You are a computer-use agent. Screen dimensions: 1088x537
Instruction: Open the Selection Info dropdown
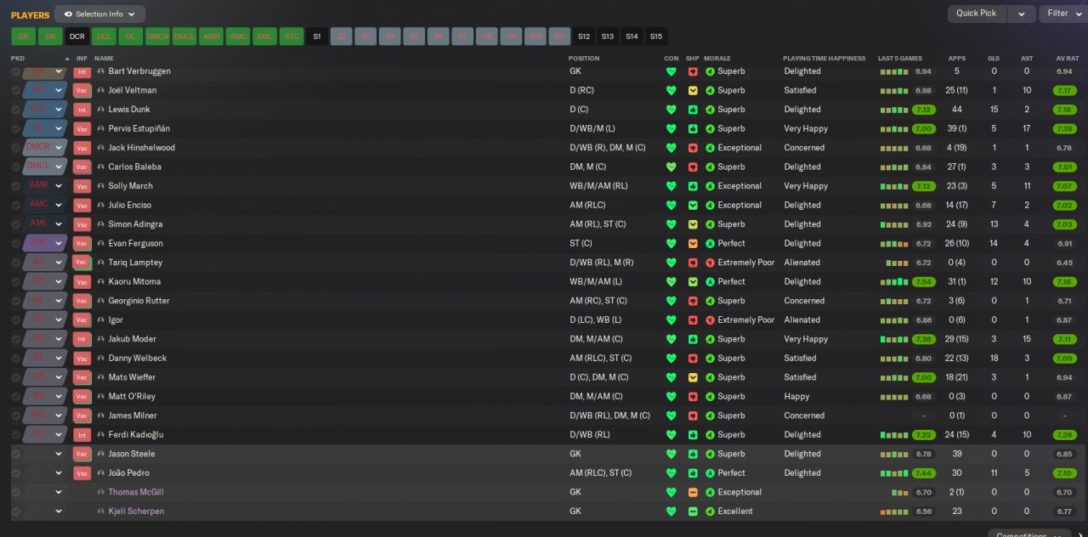pos(99,14)
